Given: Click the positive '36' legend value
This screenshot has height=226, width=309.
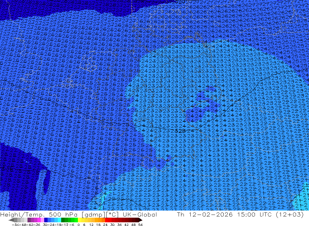Looking at the screenshot, I should click(119, 225).
